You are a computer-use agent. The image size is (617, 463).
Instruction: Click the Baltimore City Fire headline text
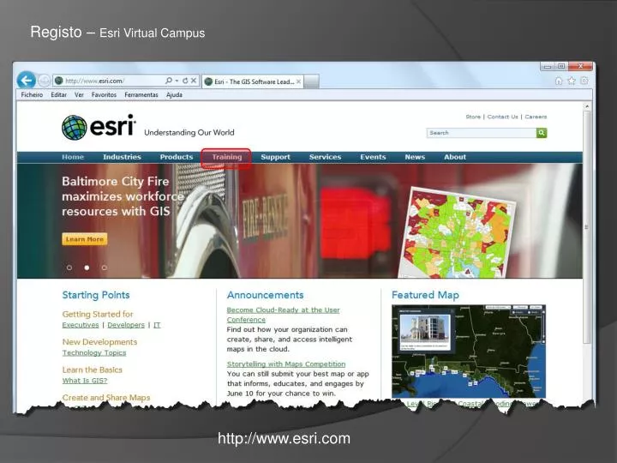123,196
